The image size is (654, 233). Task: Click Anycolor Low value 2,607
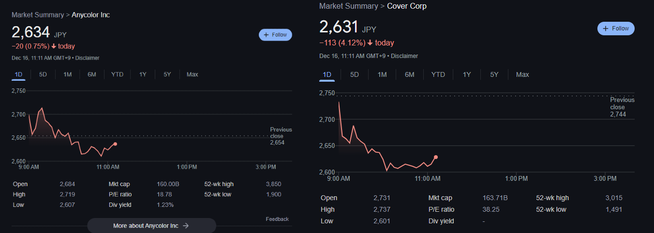67,205
